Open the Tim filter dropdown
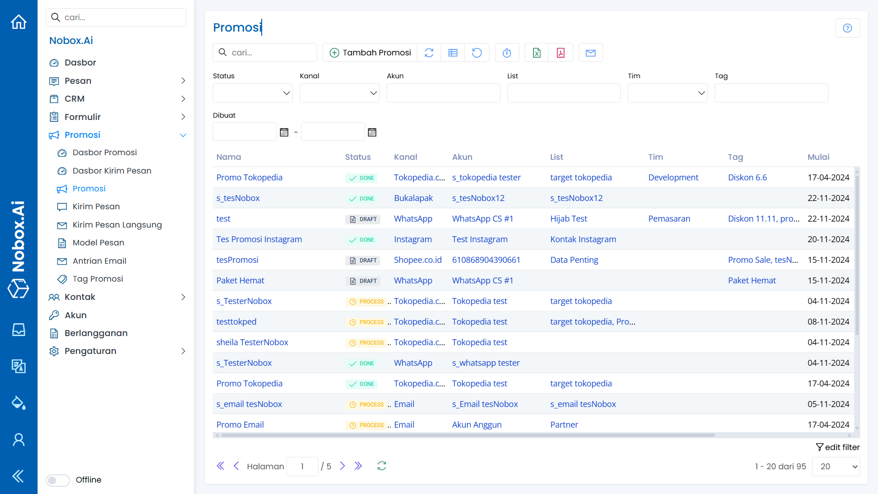878x494 pixels. point(667,93)
